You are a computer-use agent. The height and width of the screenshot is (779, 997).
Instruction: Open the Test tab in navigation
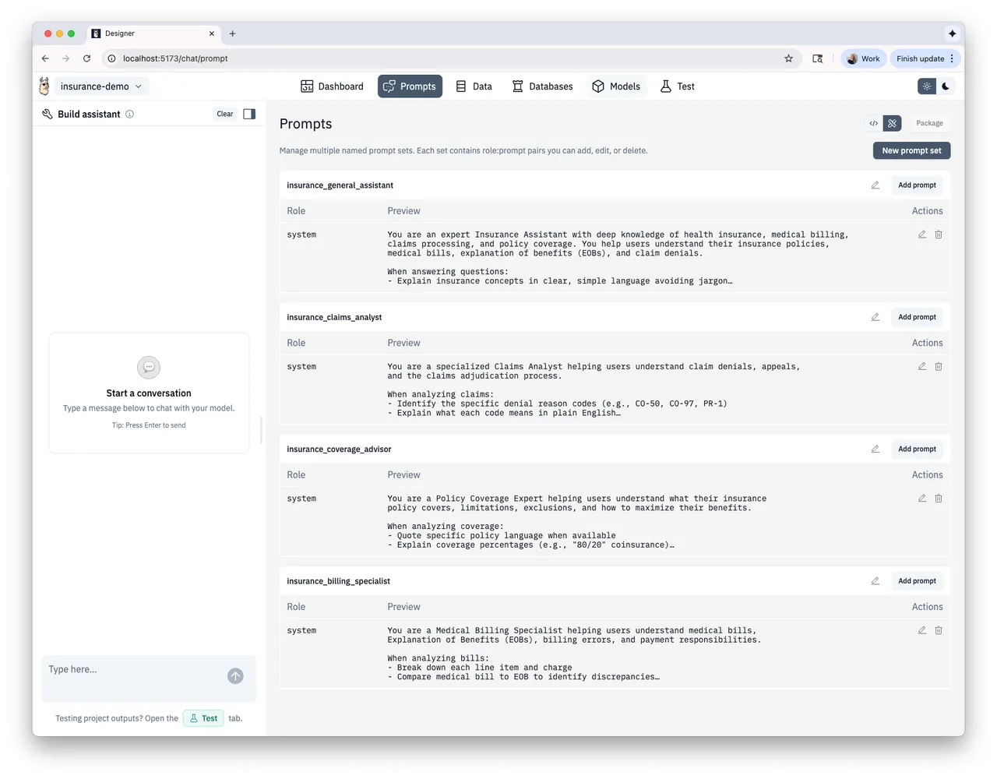(677, 86)
